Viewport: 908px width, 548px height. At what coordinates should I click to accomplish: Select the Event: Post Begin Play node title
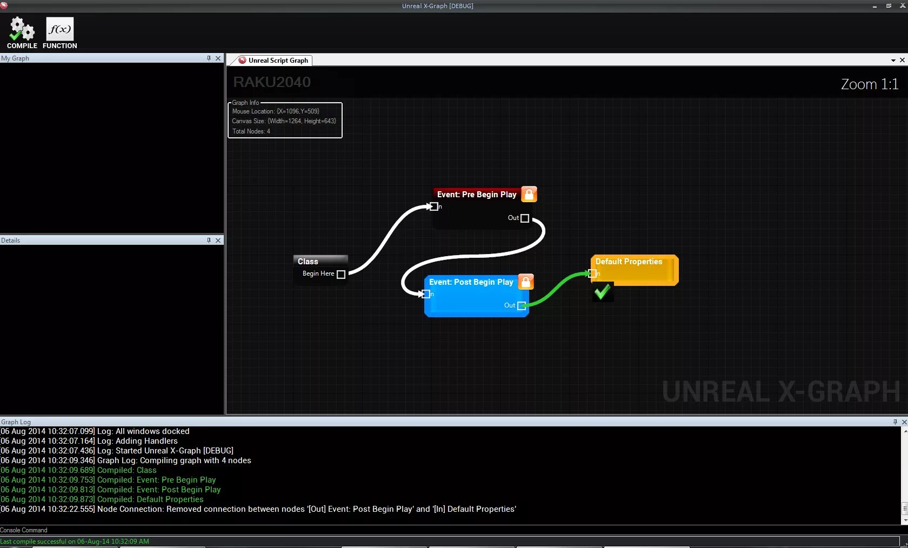[x=471, y=282]
